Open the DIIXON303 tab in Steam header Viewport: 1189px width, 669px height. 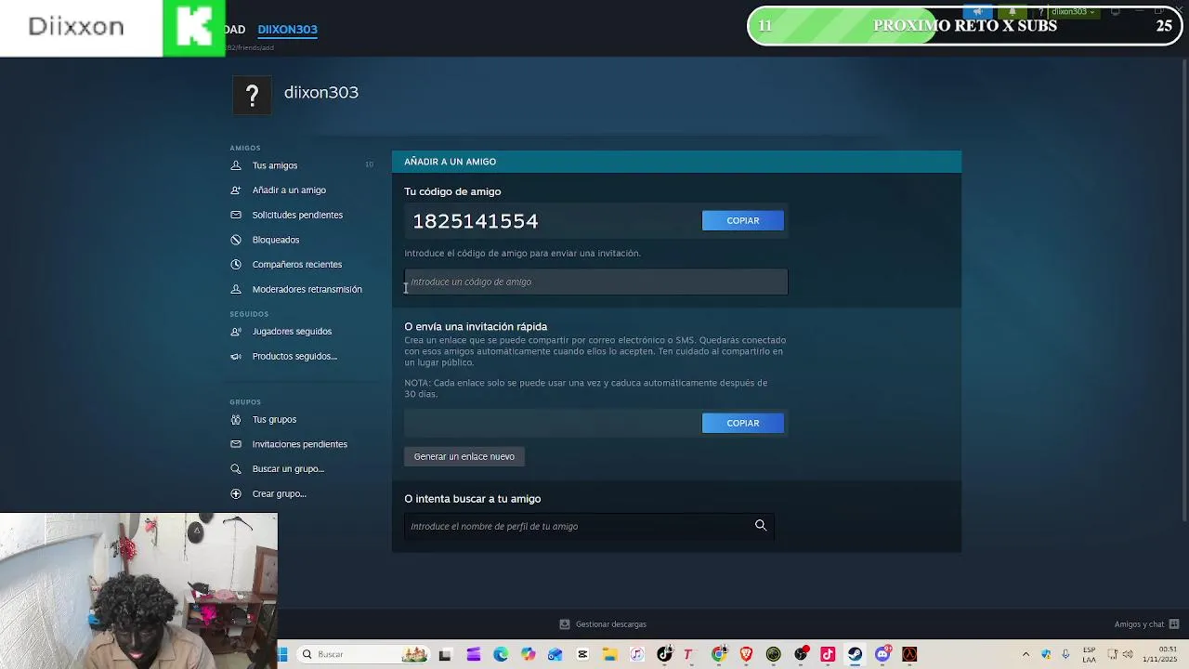[x=288, y=30]
